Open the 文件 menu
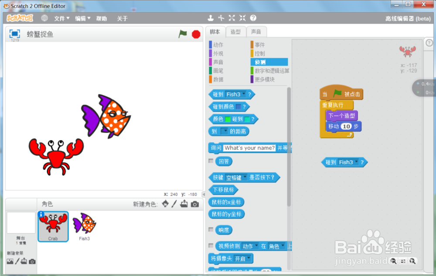Image resolution: width=436 pixels, height=276 pixels. click(x=61, y=18)
